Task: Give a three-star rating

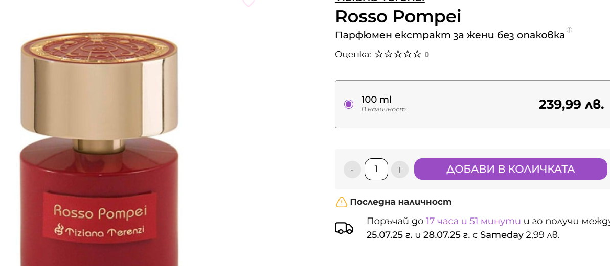Action: coord(398,54)
